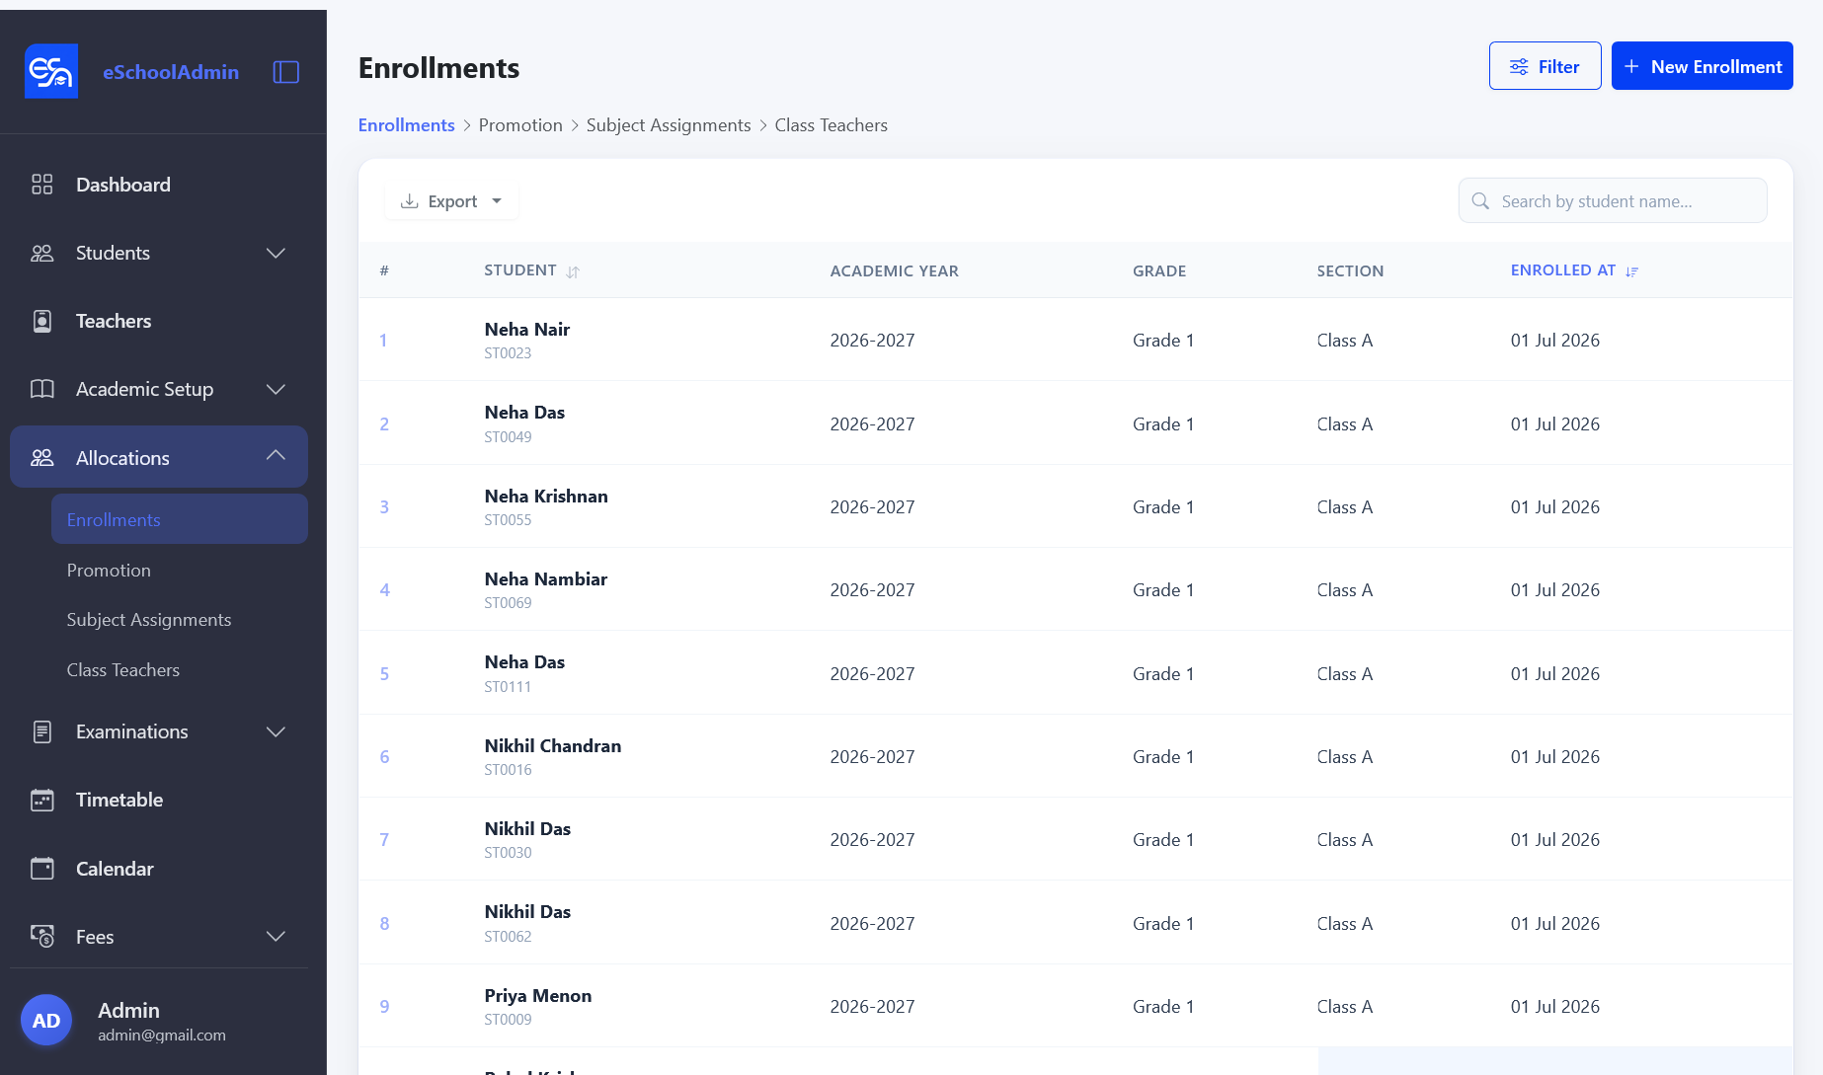Click Grade 1 in Neha Krishnan row
The height and width of the screenshot is (1075, 1823).
1163,507
